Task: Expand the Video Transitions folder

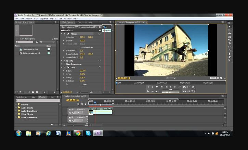Action: pyautogui.click(x=16, y=117)
